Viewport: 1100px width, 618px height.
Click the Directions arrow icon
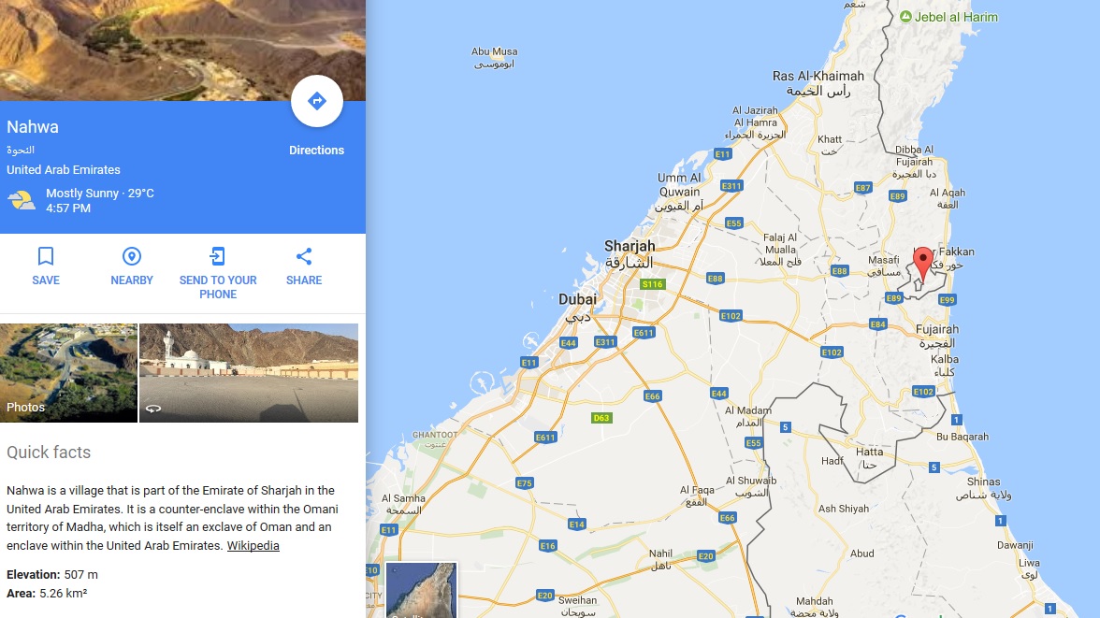[x=317, y=101]
